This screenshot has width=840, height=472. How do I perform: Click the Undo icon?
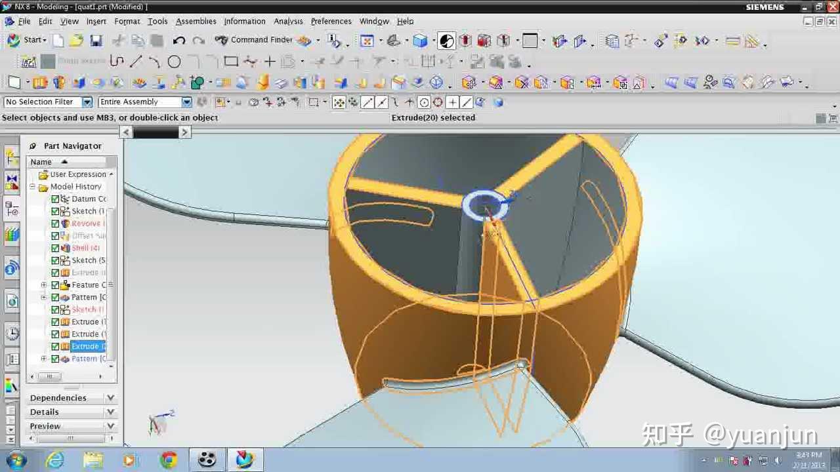[x=178, y=41]
